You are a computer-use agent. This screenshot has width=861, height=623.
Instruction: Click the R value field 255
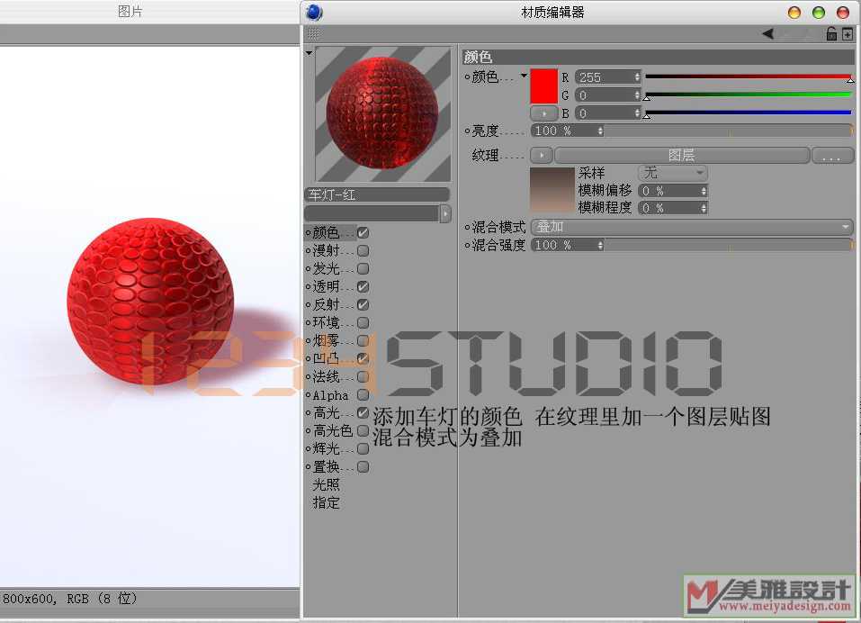point(604,77)
